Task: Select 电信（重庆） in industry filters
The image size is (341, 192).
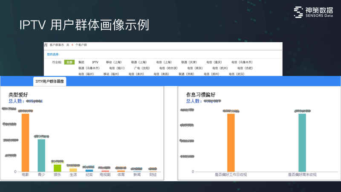Action: pos(214,62)
